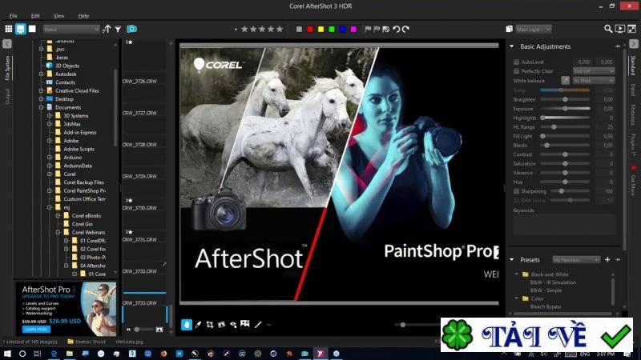Switch to the Standard side tab
The width and height of the screenshot is (641, 360).
(633, 66)
